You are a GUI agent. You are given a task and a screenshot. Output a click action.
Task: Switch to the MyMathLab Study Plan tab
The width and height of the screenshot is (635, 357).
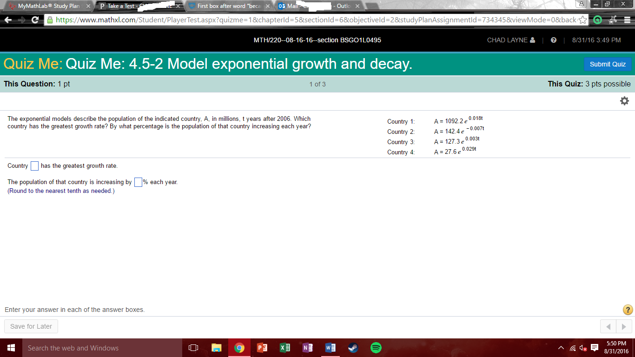46,6
